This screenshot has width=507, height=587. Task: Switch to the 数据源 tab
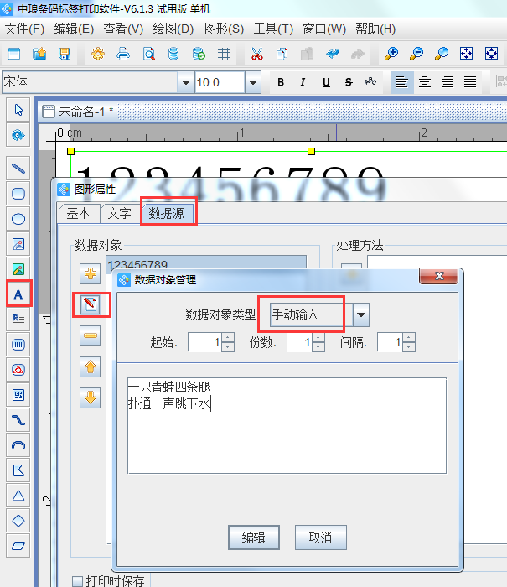(x=167, y=213)
